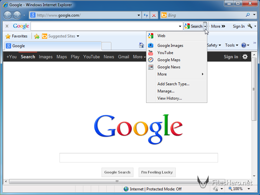Select View History... in the search menu
Image resolution: width=260 pixels, height=195 pixels.
click(x=177, y=98)
